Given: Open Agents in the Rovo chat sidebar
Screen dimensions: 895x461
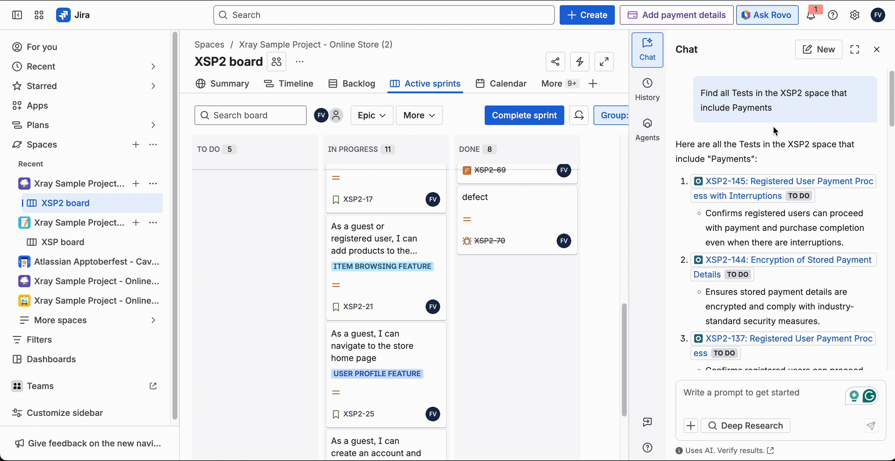Looking at the screenshot, I should 647,129.
